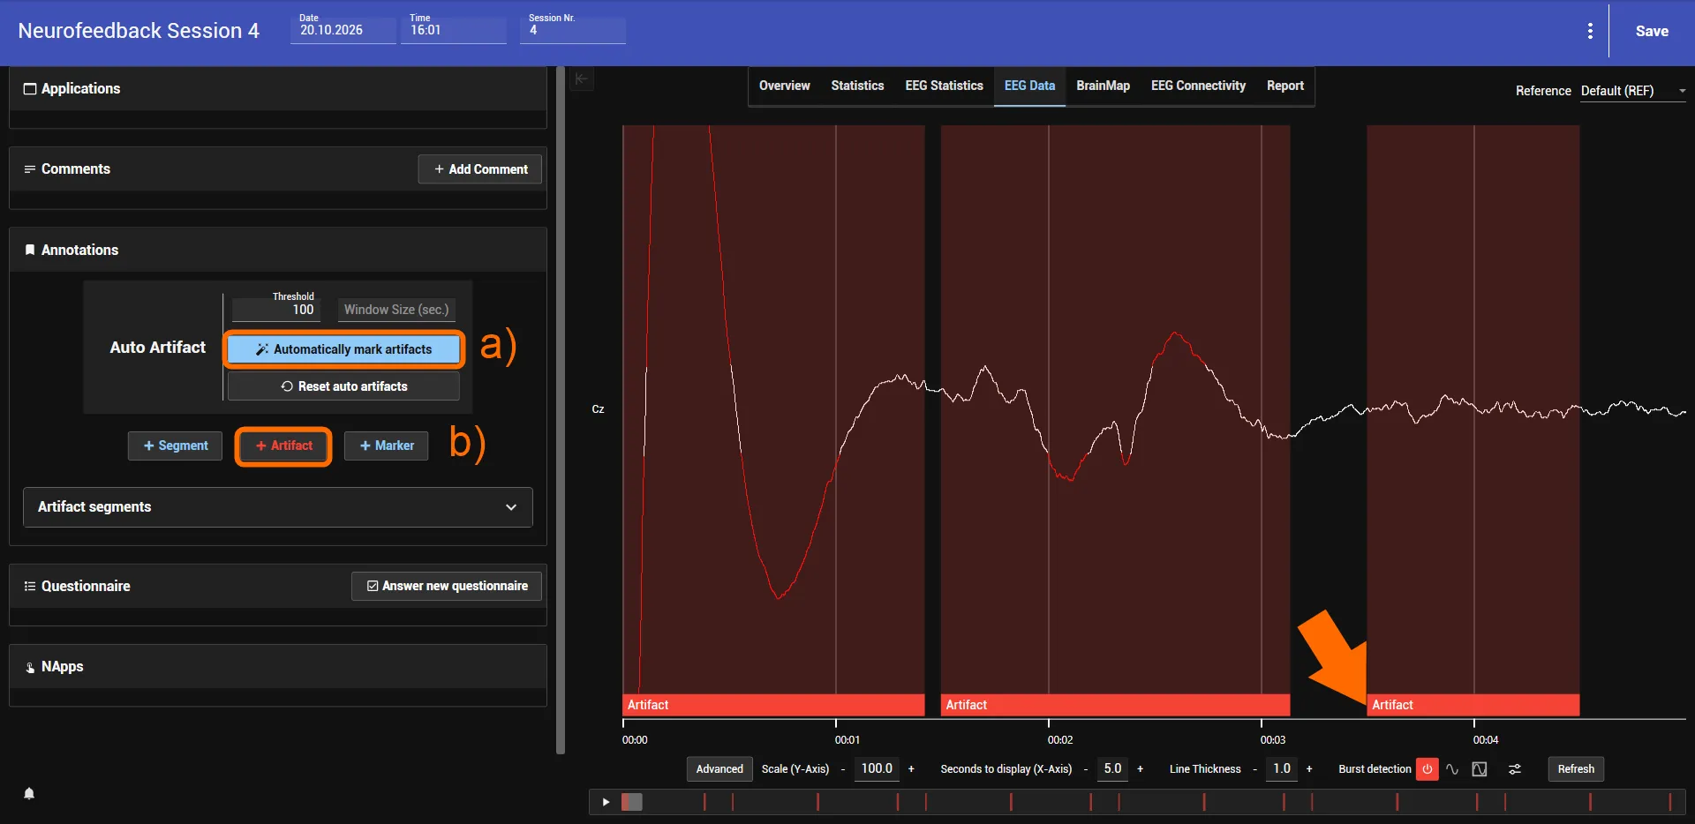Toggle burst detection power button
The height and width of the screenshot is (824, 1695).
pos(1427,769)
